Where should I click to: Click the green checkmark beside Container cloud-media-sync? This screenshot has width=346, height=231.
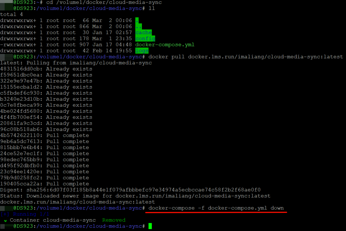4,220
